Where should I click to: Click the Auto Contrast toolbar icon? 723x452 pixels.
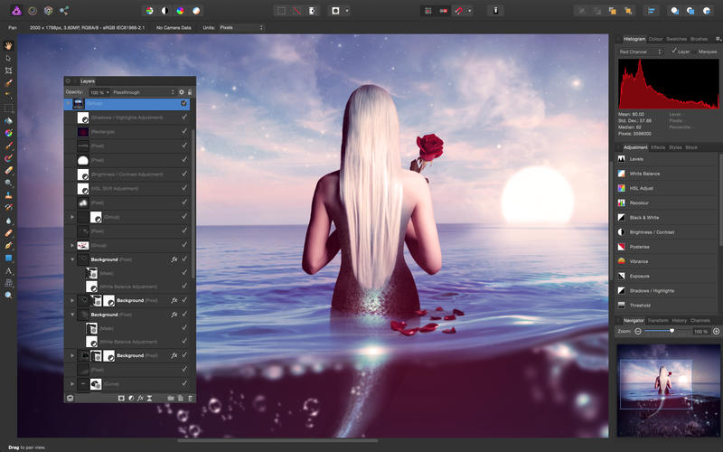click(x=165, y=11)
